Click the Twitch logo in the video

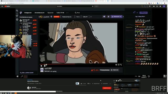(x=21, y=13)
